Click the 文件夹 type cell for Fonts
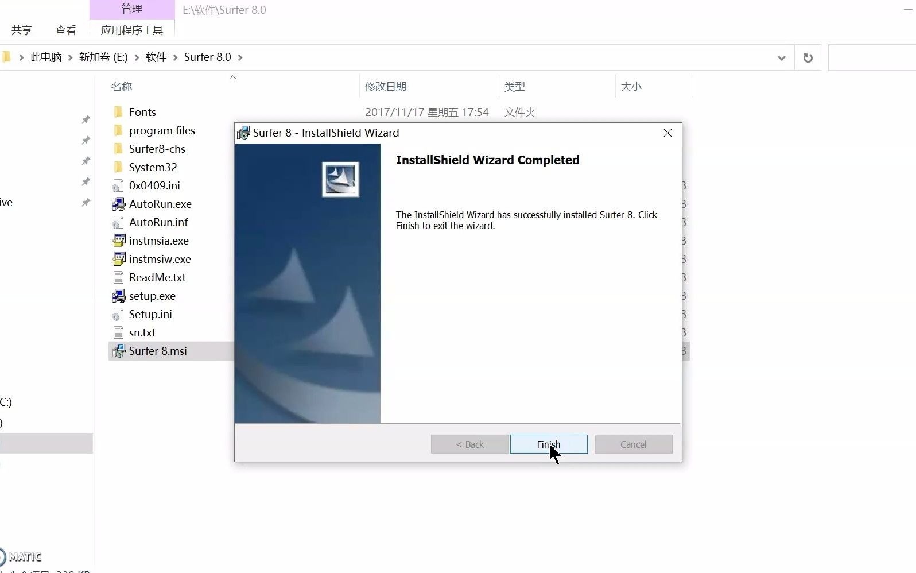The height and width of the screenshot is (573, 916). 520,112
